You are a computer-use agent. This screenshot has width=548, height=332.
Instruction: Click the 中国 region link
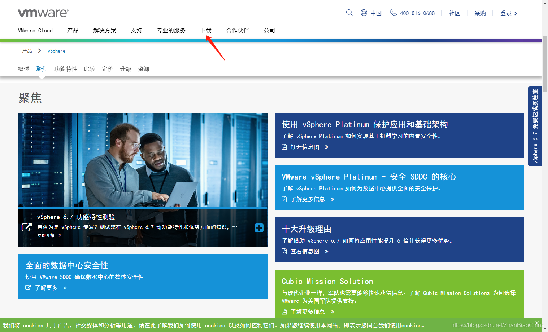376,13
